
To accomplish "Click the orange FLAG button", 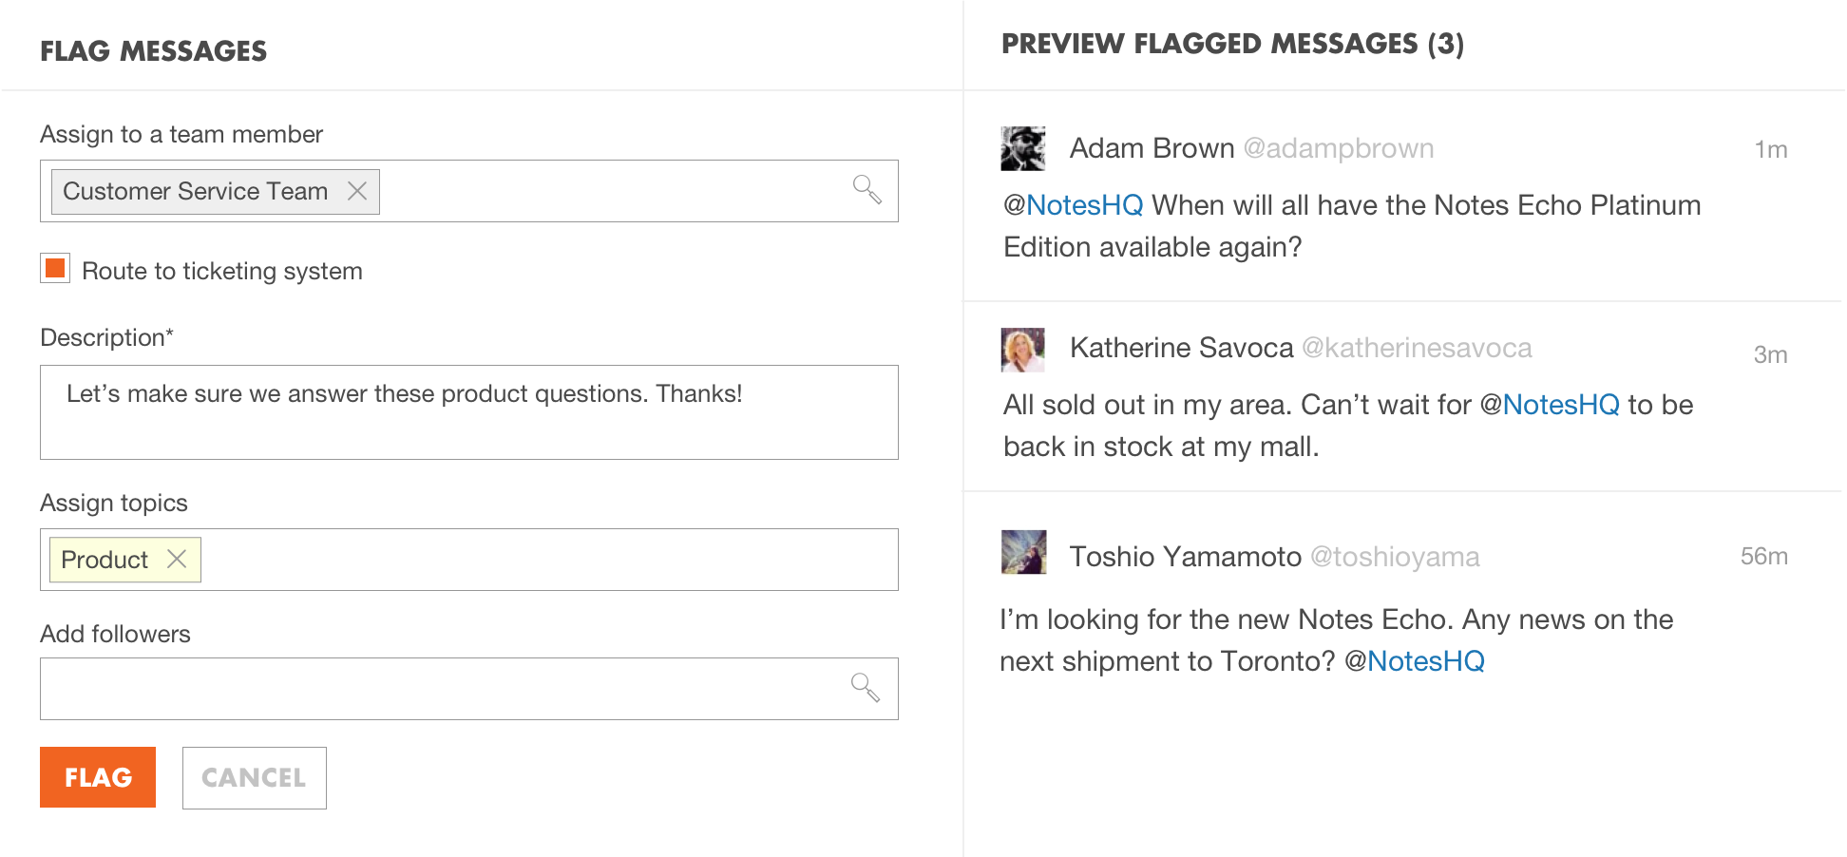I will coord(98,777).
